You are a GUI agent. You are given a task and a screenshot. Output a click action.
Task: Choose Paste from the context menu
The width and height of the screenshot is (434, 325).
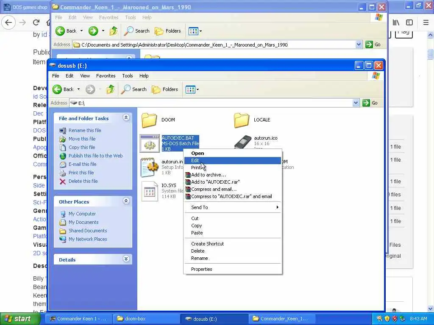[233, 233]
